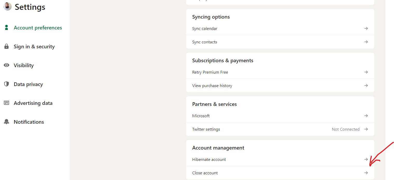Click the bell icon beside Notifications

click(x=6, y=122)
